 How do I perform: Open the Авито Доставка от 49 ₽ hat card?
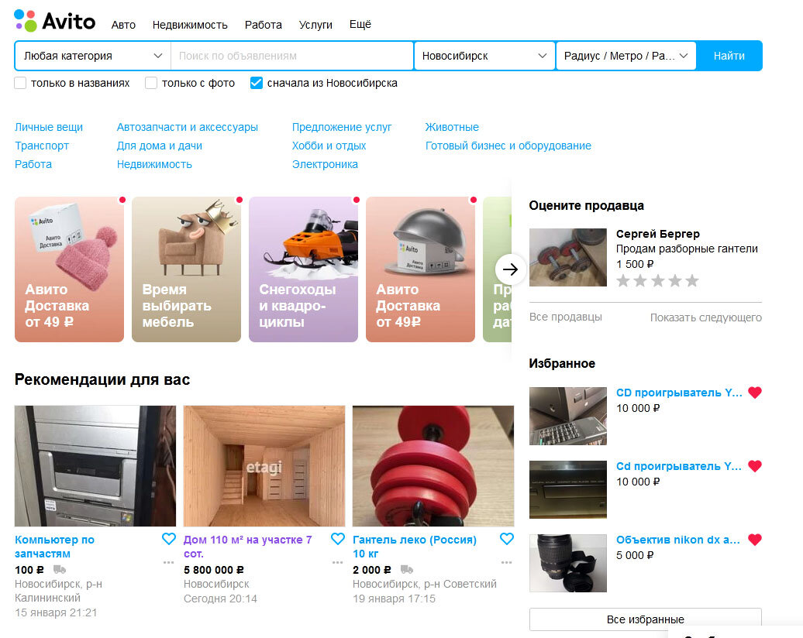tap(69, 269)
